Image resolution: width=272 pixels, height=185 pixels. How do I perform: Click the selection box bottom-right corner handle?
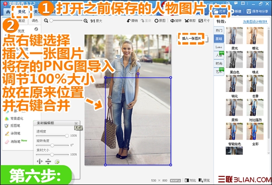pos(171,165)
